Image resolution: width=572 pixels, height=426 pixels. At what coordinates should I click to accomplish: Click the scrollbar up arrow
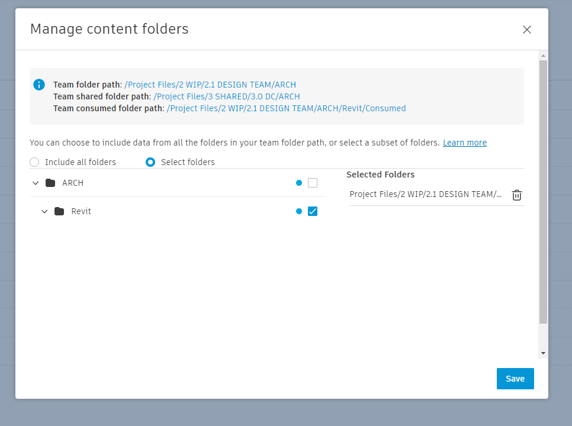[x=543, y=55]
